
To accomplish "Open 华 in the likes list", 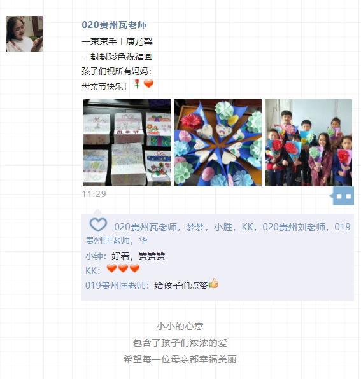I will coord(143,240).
